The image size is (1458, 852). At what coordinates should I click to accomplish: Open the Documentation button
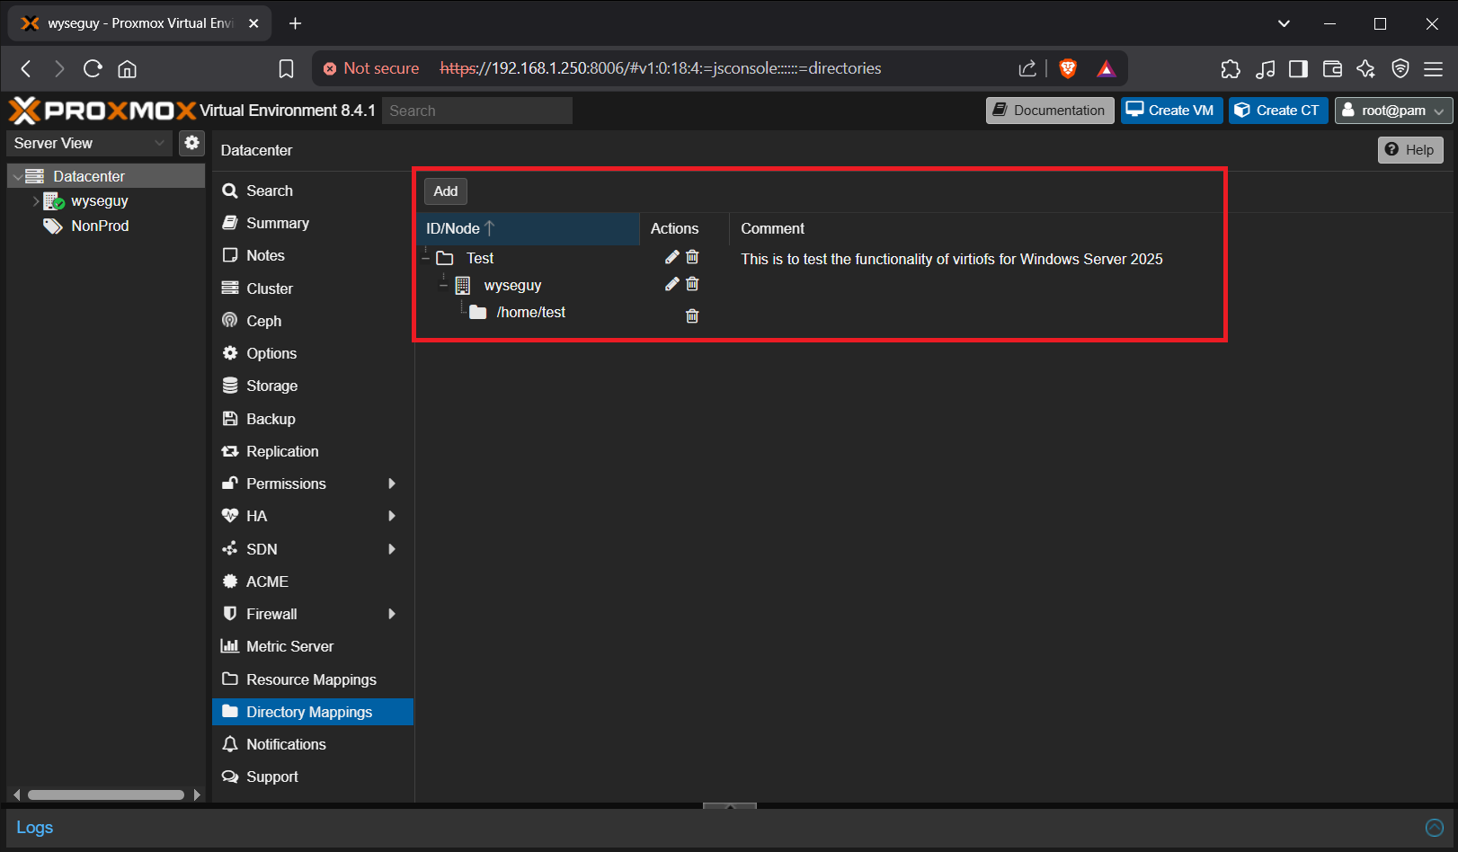tap(1050, 111)
